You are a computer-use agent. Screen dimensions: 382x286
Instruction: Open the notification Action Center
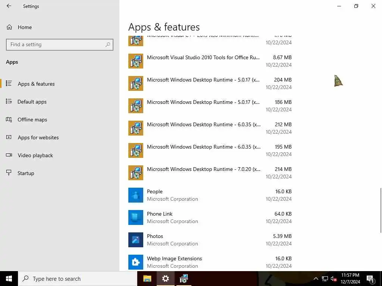[x=370, y=279]
